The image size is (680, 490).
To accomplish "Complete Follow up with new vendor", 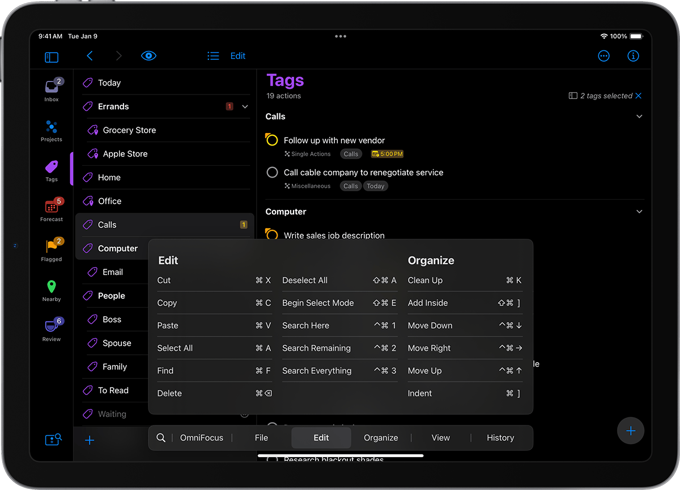I will coord(272,140).
